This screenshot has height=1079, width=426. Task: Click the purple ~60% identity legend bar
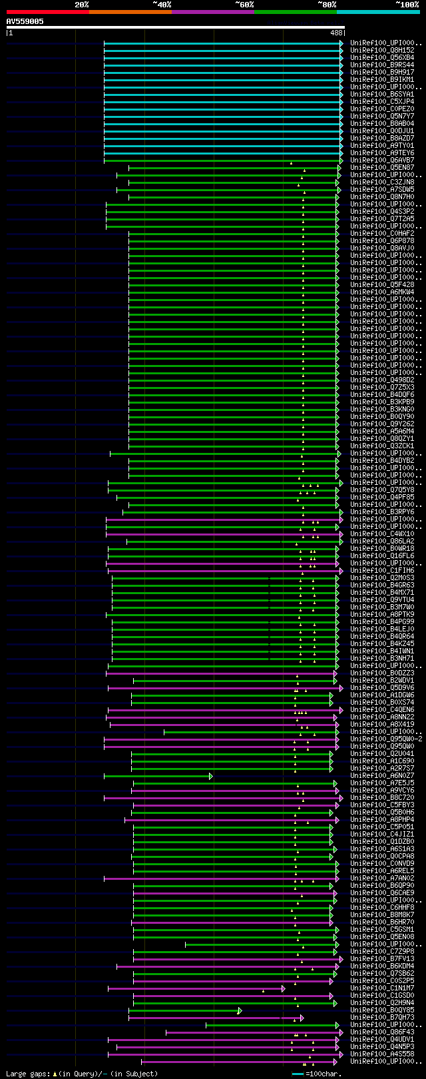(213, 12)
